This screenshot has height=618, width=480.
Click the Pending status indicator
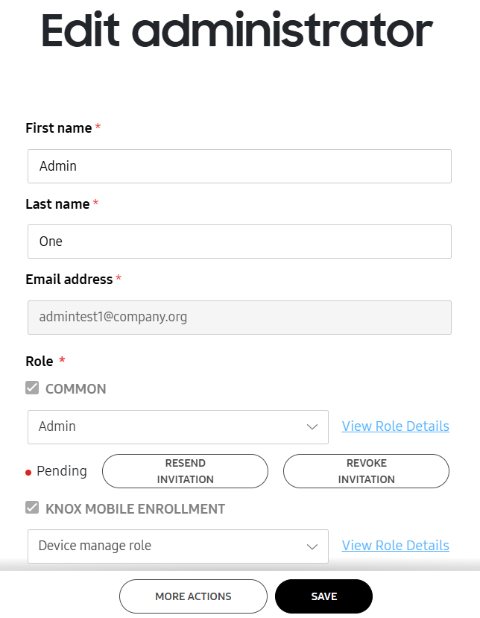pyautogui.click(x=62, y=470)
